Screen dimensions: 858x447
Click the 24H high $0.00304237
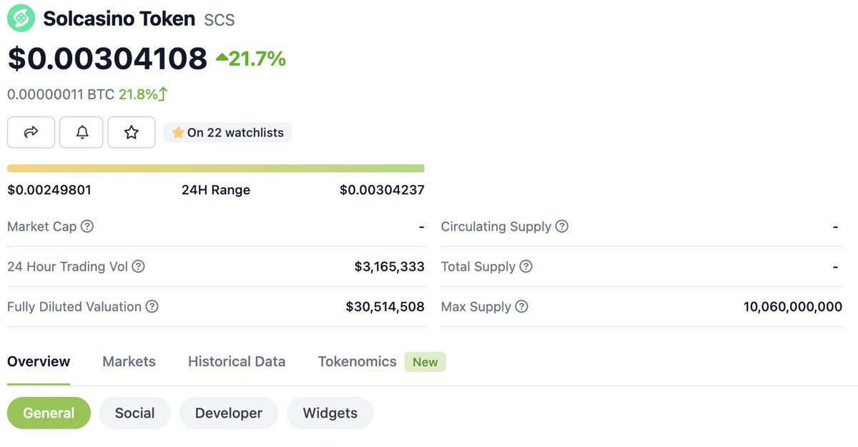tap(382, 190)
